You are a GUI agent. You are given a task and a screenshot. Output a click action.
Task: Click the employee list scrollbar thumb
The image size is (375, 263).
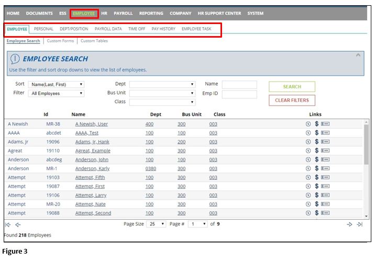(x=366, y=144)
